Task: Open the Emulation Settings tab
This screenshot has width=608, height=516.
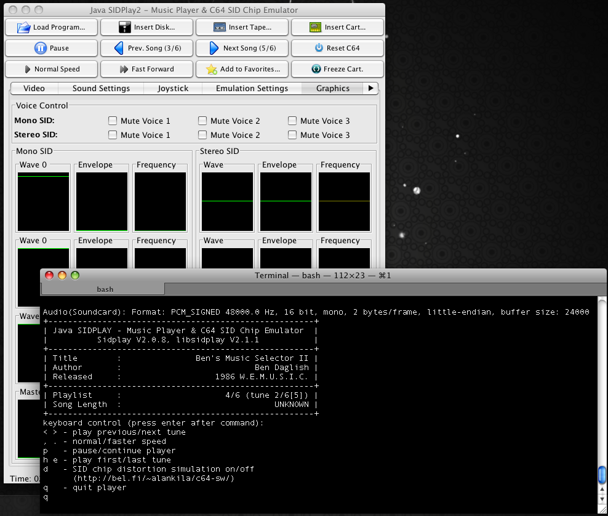Action: pos(252,89)
